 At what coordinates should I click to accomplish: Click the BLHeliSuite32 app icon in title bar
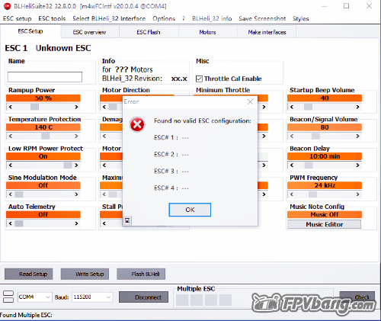(8, 6)
